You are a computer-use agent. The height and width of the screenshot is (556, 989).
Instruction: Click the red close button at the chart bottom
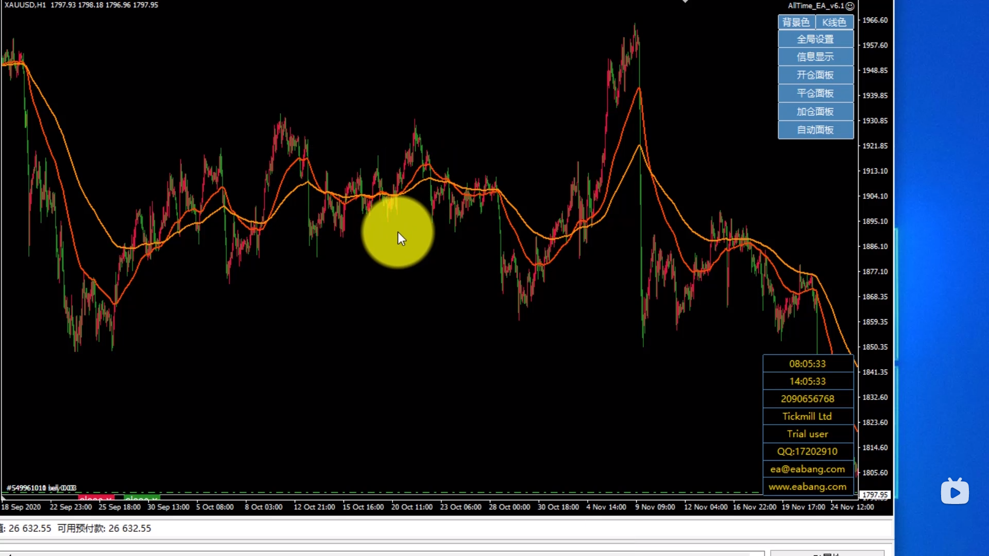pos(96,498)
